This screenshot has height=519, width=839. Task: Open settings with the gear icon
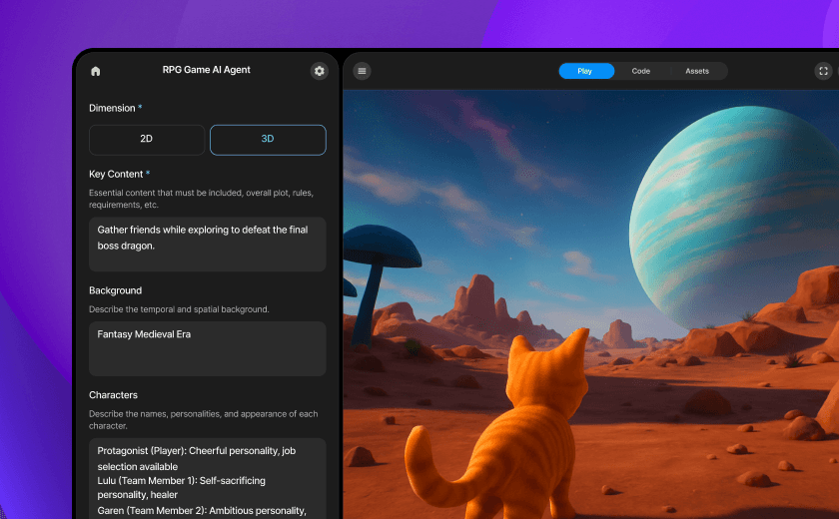coord(319,71)
